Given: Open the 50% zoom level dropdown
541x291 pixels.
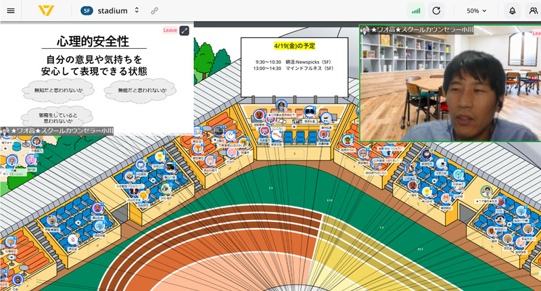Looking at the screenshot, I should pos(477,11).
